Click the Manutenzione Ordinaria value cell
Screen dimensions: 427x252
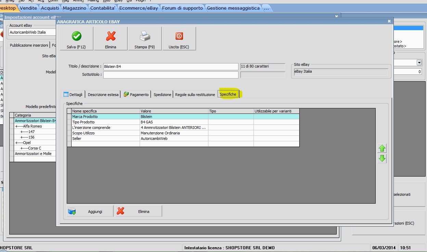coord(174,133)
